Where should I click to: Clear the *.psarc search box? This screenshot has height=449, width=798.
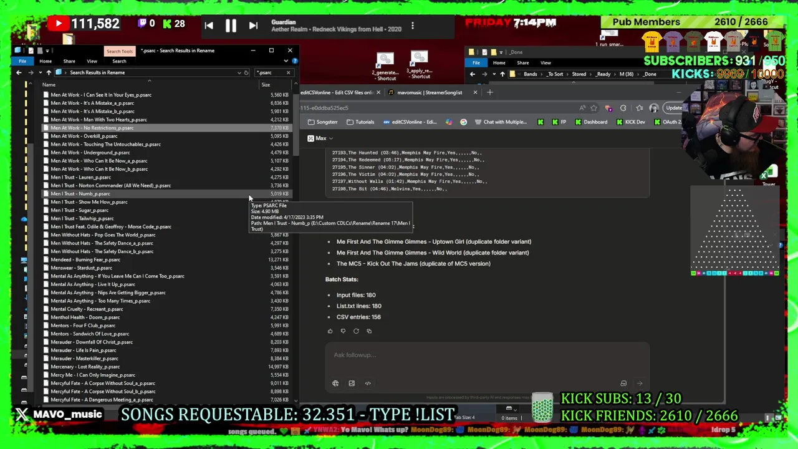[288, 72]
